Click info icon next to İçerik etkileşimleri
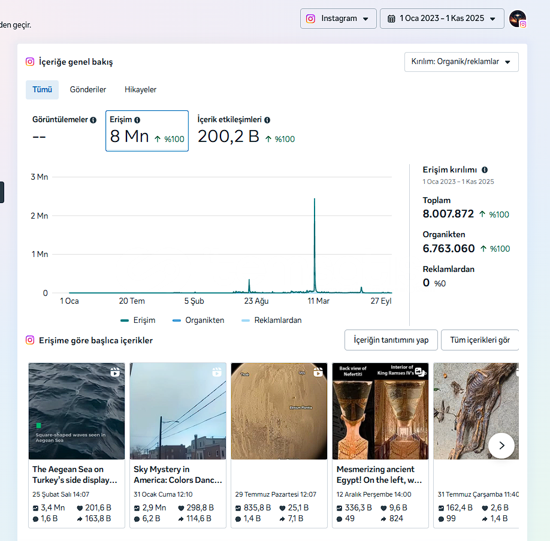 point(267,120)
